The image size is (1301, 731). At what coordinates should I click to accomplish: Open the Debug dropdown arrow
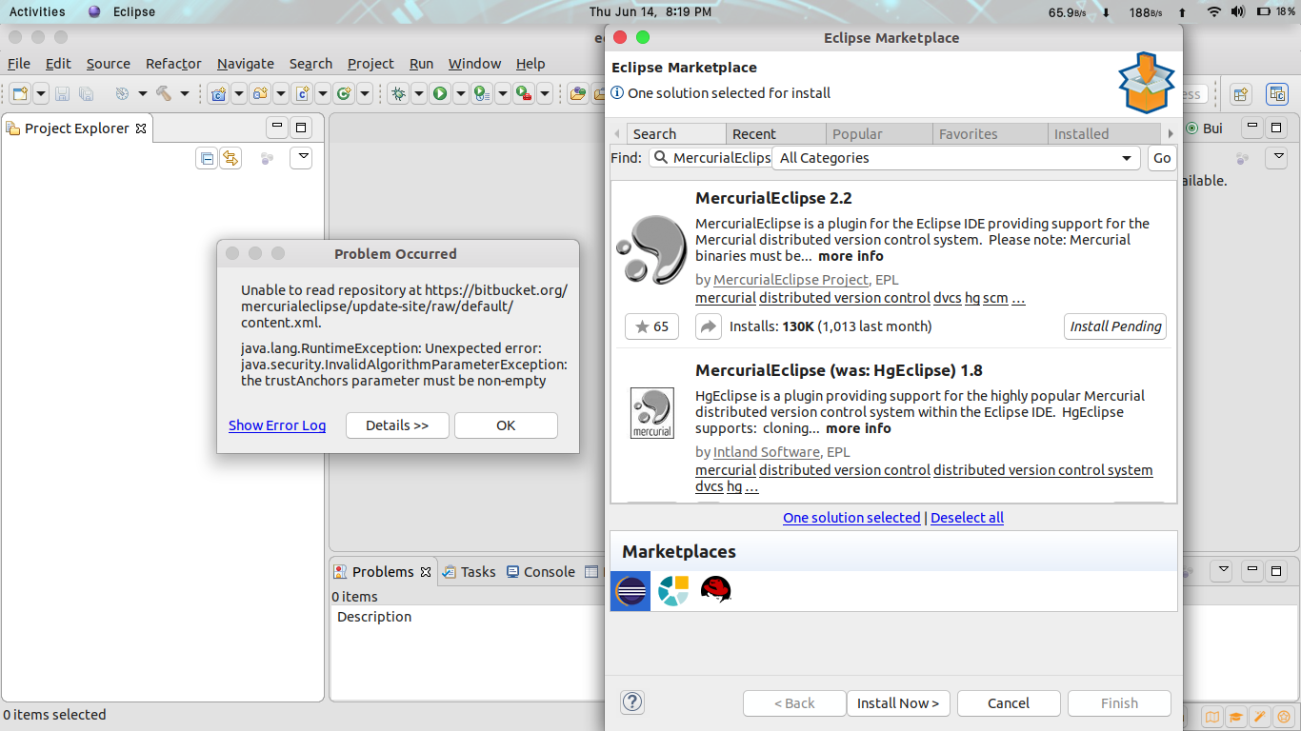(x=419, y=93)
